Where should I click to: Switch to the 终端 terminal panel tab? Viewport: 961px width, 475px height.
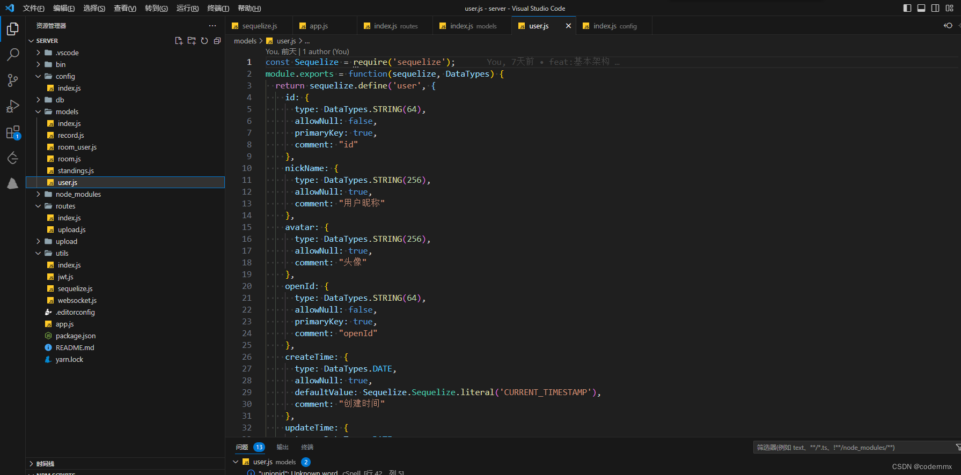(307, 447)
